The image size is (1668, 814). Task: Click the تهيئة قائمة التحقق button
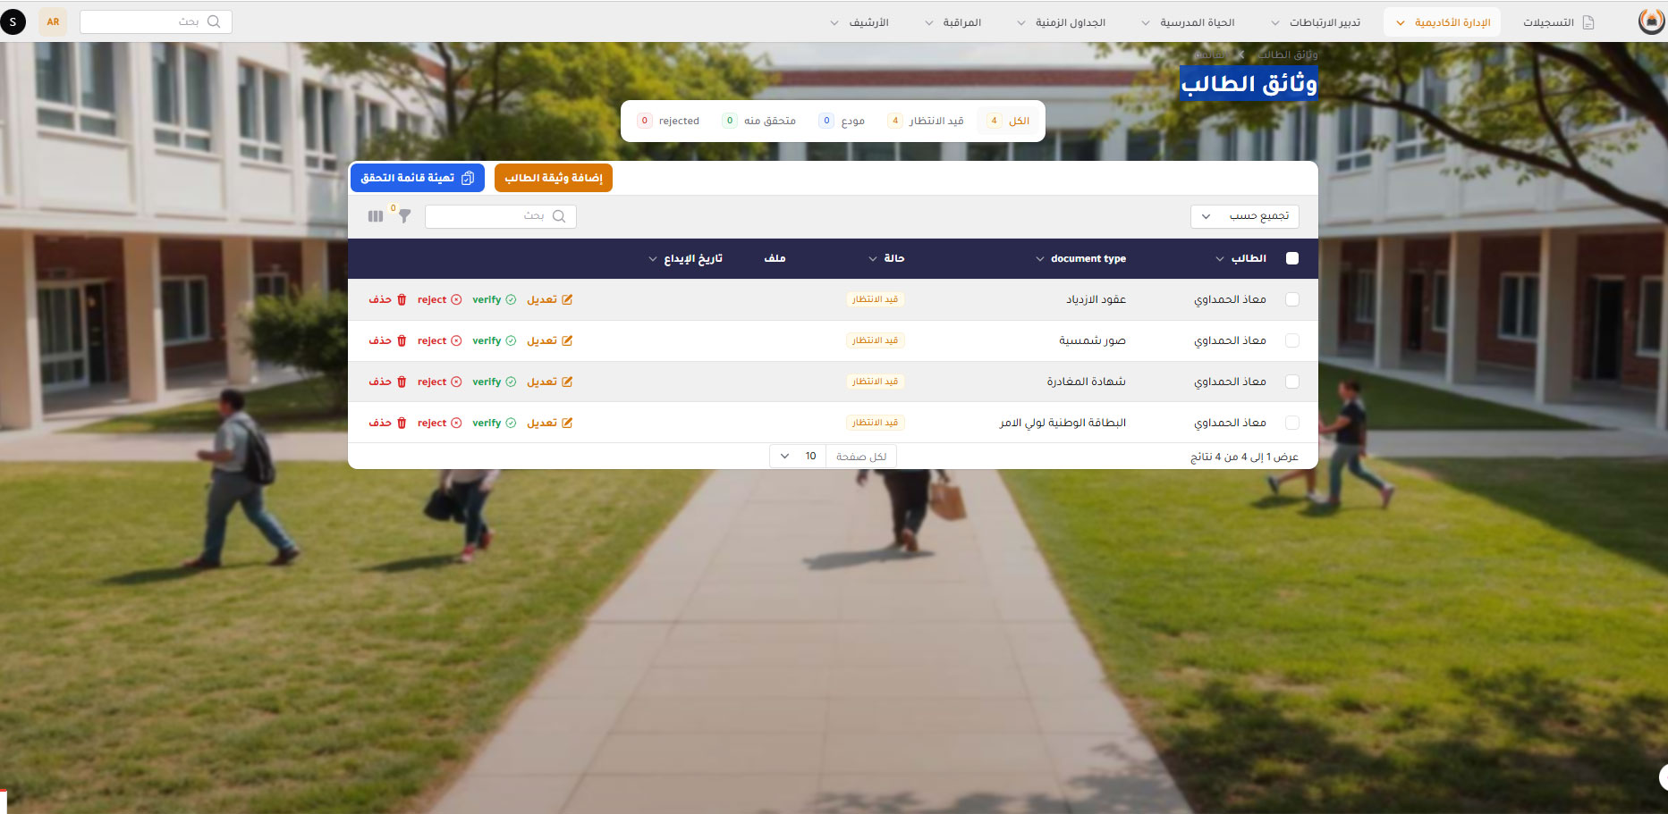tap(417, 178)
